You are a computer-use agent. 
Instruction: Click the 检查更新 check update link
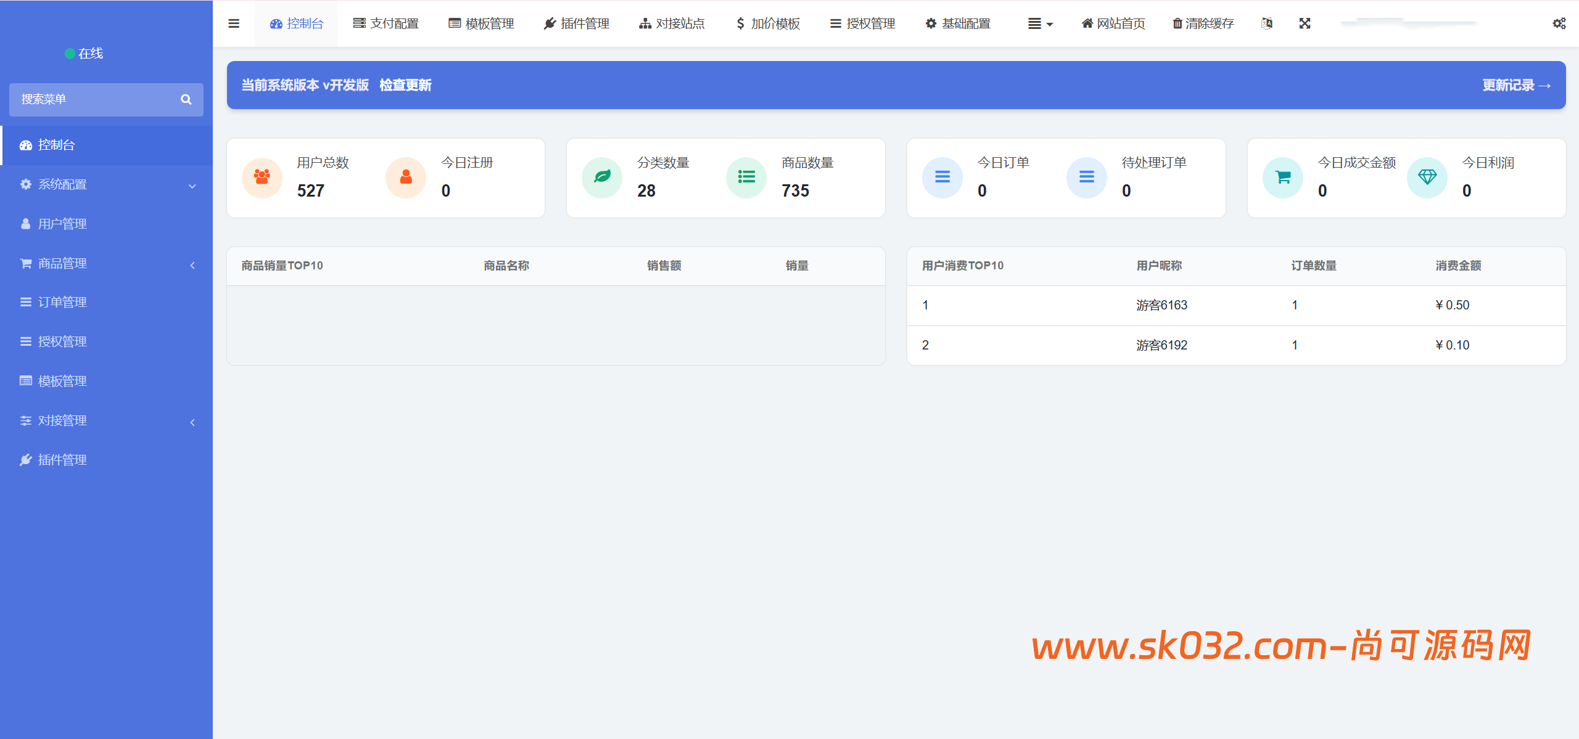coord(405,85)
